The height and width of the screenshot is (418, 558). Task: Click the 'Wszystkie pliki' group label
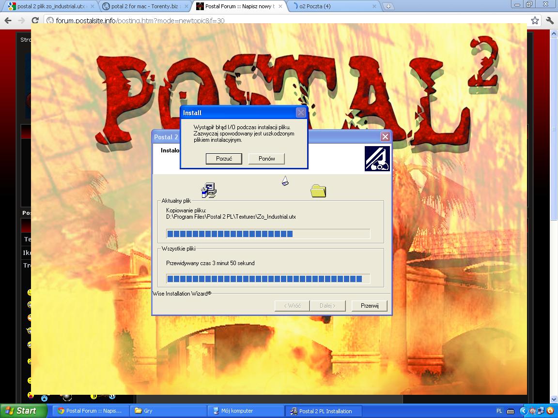coord(178,249)
